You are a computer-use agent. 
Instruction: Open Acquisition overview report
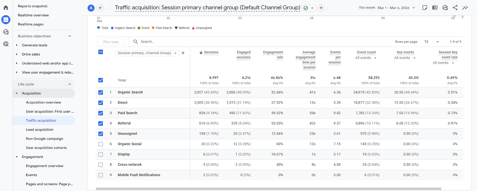(44, 103)
